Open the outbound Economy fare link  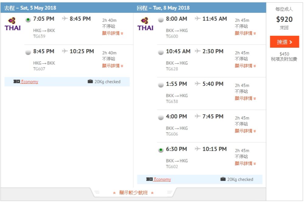(x=29, y=82)
